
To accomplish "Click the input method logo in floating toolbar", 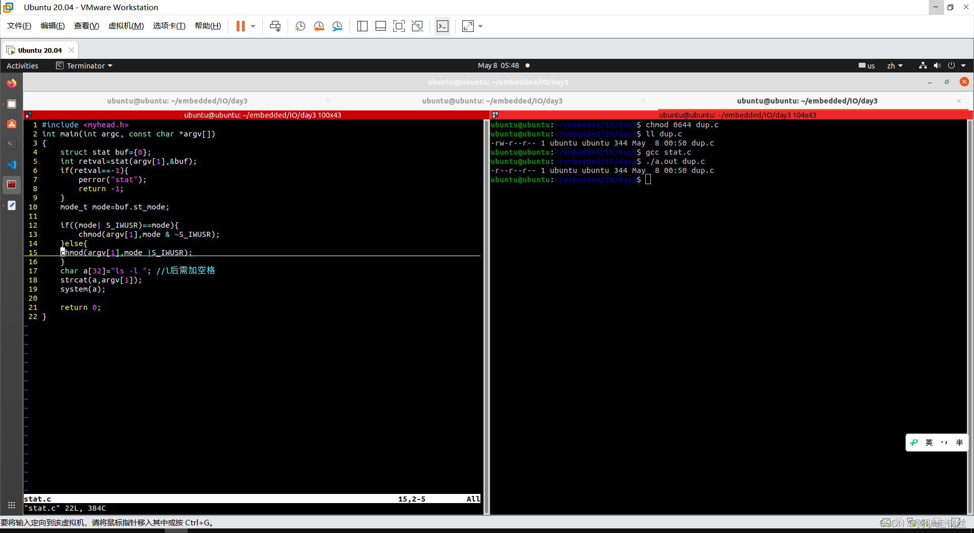I will pos(914,442).
